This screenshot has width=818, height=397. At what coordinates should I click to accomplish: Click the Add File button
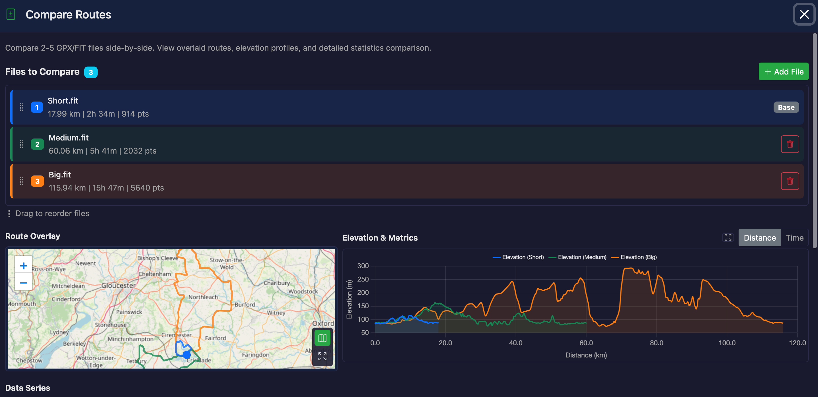pos(783,71)
